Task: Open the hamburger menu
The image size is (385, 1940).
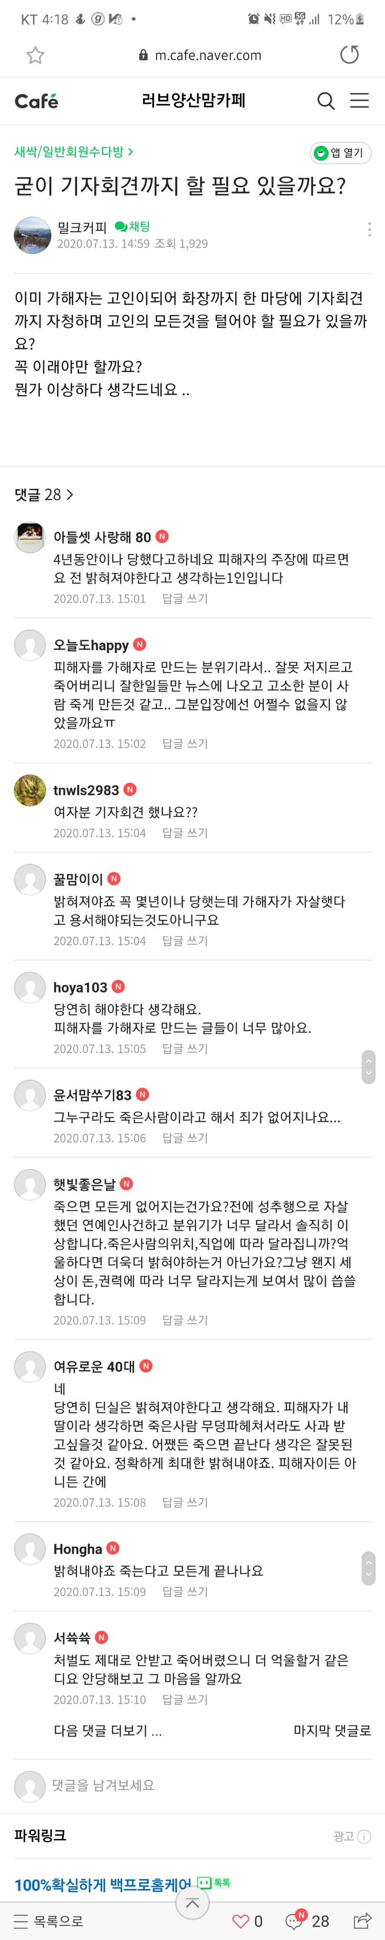Action: [x=359, y=101]
